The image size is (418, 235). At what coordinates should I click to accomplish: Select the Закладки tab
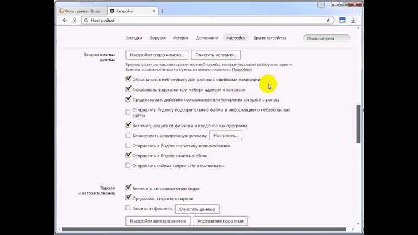click(x=134, y=38)
